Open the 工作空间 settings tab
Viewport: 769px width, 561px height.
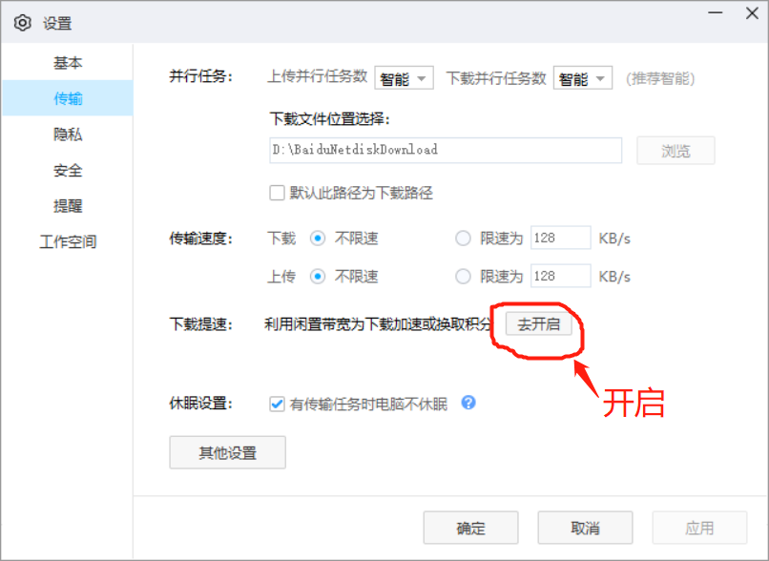tap(68, 242)
